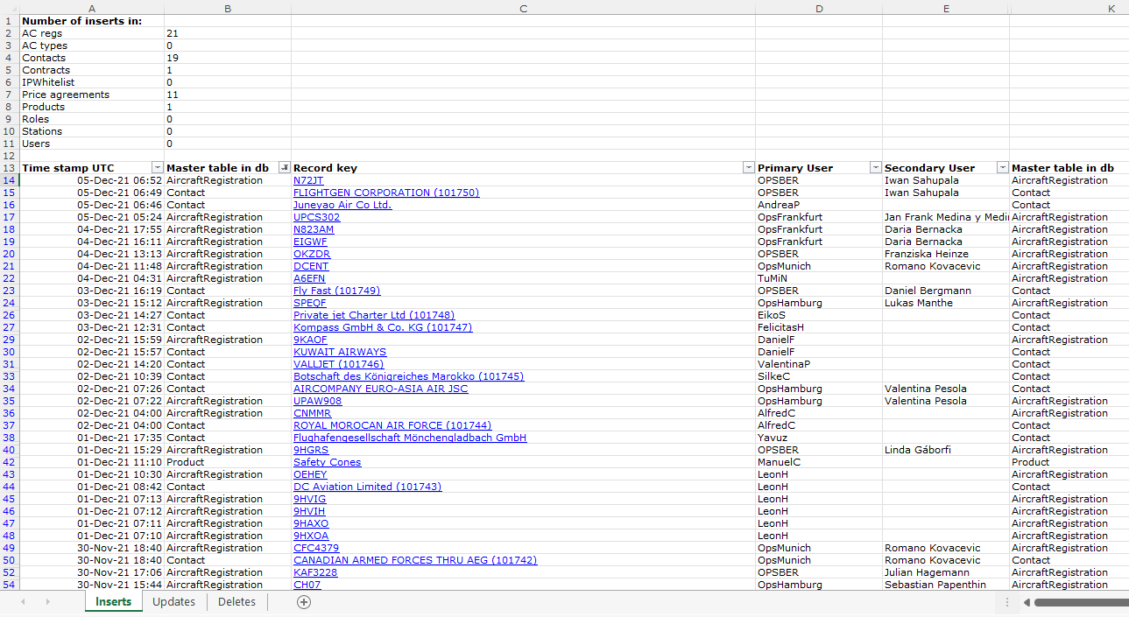
Task: Open the UPCS302 record link
Action: tap(317, 217)
